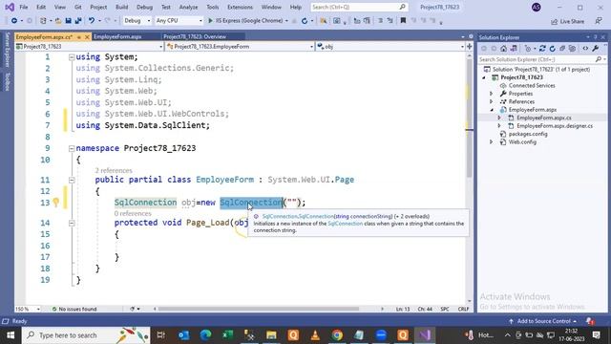This screenshot has height=344, width=611.
Task: Click the Solution Explorer Home icon
Action: click(x=503, y=49)
